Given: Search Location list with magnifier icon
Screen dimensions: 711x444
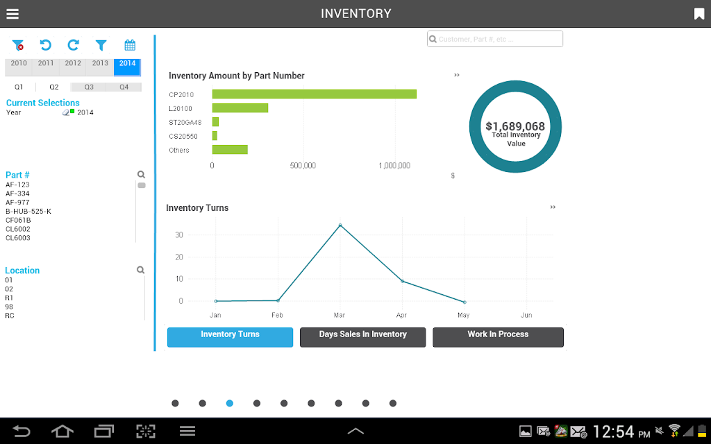Looking at the screenshot, I should point(140,270).
